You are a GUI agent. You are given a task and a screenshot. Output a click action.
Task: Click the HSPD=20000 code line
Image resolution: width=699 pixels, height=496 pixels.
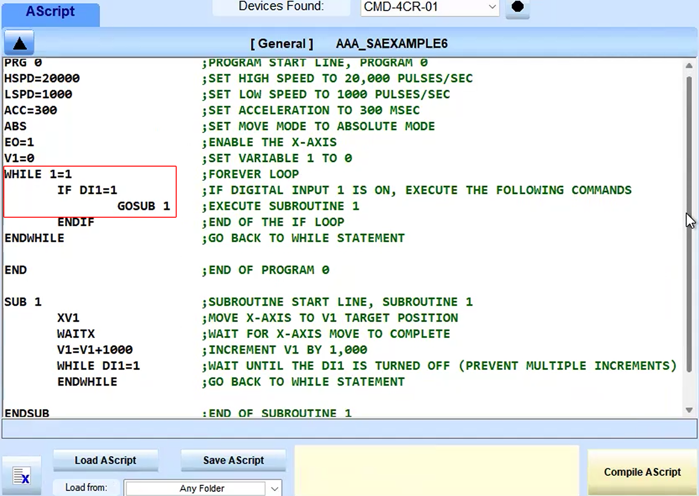[x=42, y=78]
